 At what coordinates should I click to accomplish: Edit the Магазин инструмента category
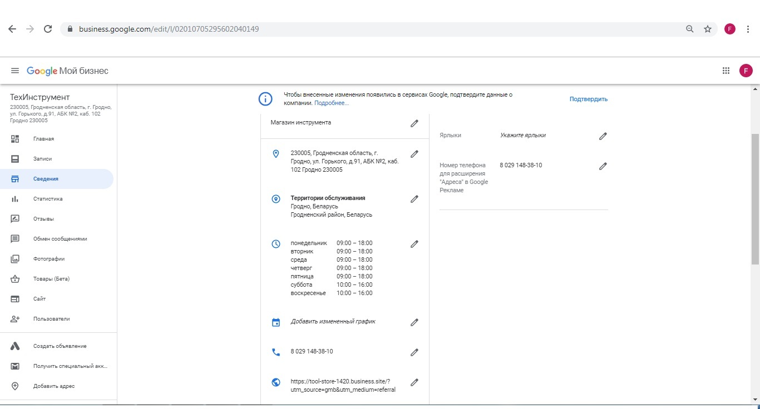414,123
